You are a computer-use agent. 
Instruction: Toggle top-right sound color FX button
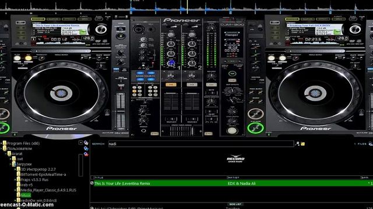pyautogui.click(x=151, y=73)
